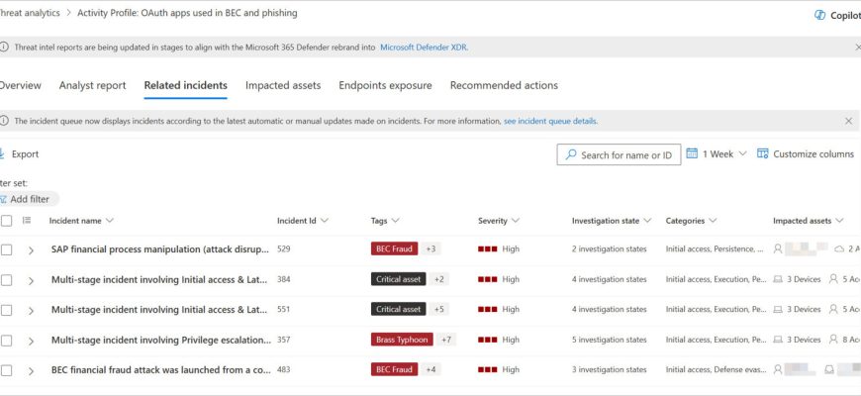This screenshot has width=861, height=396.
Task: Open the 1 Week time range dropdown
Action: (717, 153)
